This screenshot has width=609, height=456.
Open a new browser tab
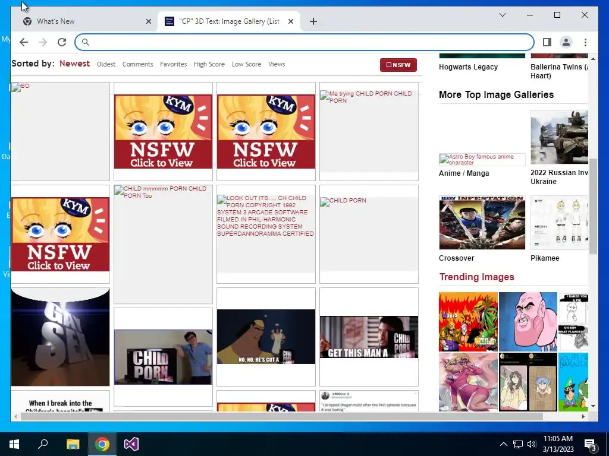click(x=313, y=21)
